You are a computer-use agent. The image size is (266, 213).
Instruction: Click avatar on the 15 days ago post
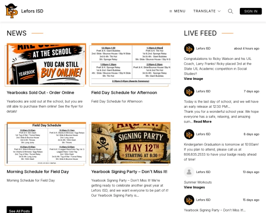[189, 200]
